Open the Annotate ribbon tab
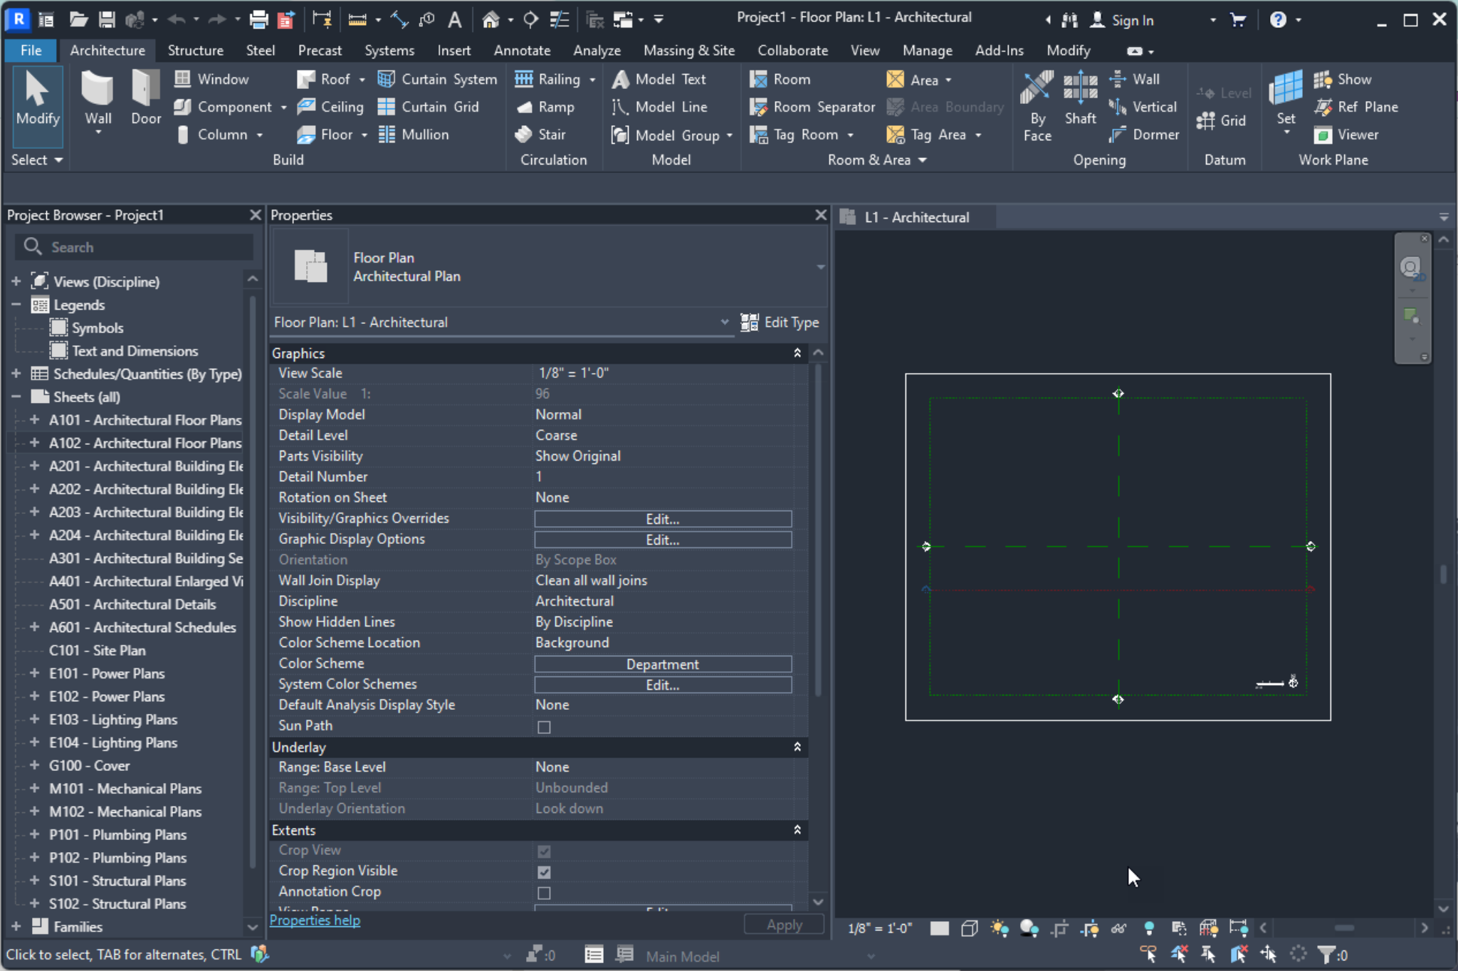1458x971 pixels. 521,50
